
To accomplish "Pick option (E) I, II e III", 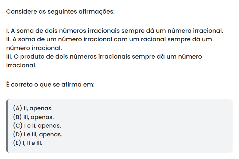I will [28, 143].
